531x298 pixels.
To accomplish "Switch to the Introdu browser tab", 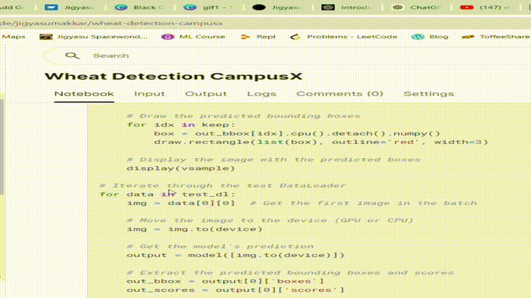I will coord(347,7).
